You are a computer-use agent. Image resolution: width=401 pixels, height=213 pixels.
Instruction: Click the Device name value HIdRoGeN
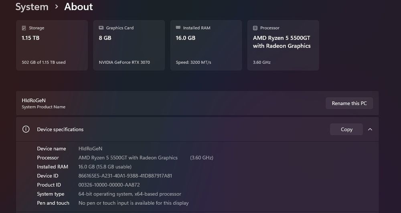point(90,149)
